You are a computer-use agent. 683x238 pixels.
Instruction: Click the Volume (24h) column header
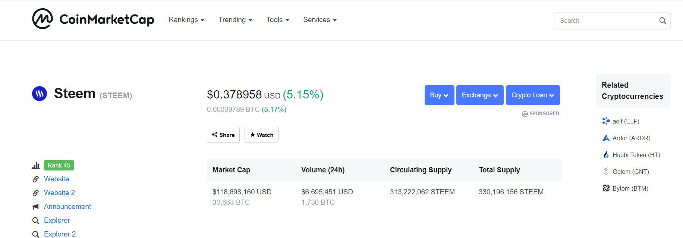coord(323,170)
